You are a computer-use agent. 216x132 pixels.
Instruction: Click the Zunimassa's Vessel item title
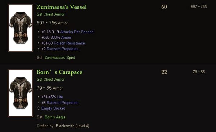coord(62,7)
